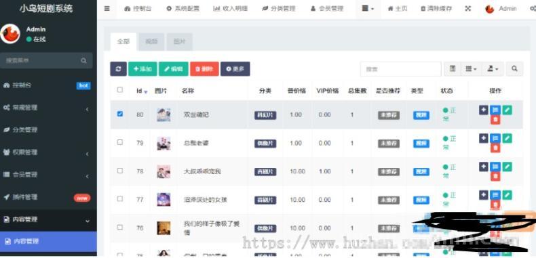The image size is (536, 258).
Task: Open the list dropdown in the top navigation
Action: (x=368, y=9)
